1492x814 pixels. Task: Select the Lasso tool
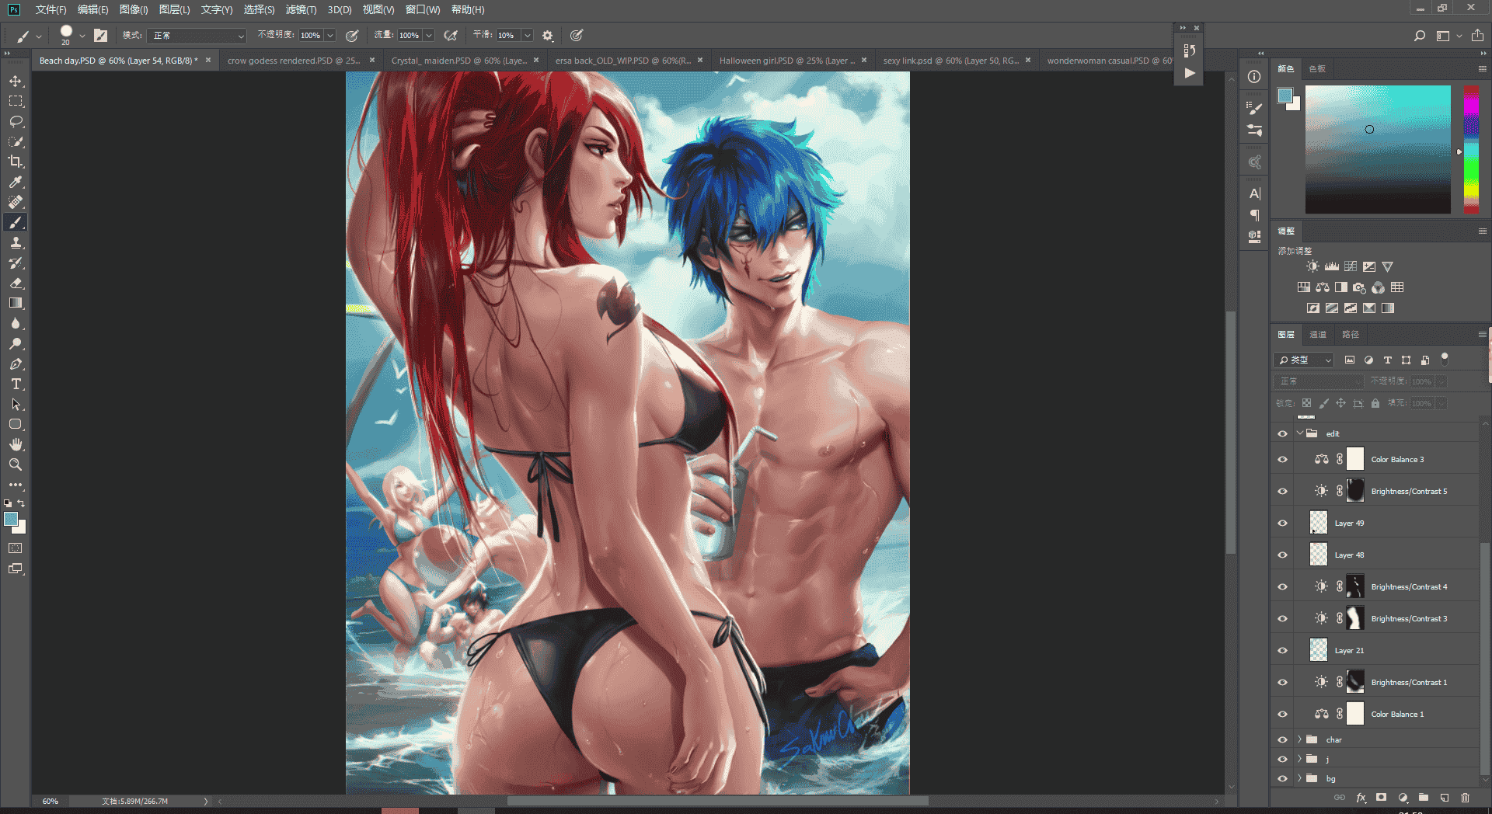16,121
